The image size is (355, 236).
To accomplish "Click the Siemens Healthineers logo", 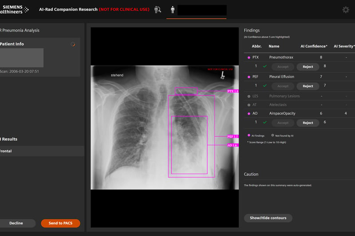I will (x=14, y=9).
